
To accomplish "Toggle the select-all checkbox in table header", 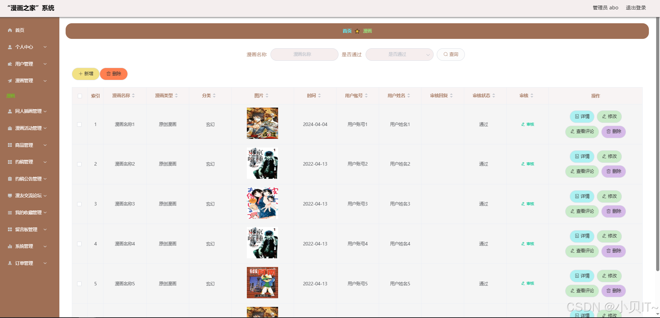I will [80, 96].
